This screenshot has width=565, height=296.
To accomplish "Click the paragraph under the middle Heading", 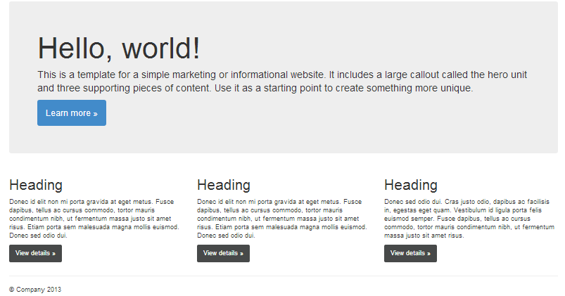I will click(281, 219).
